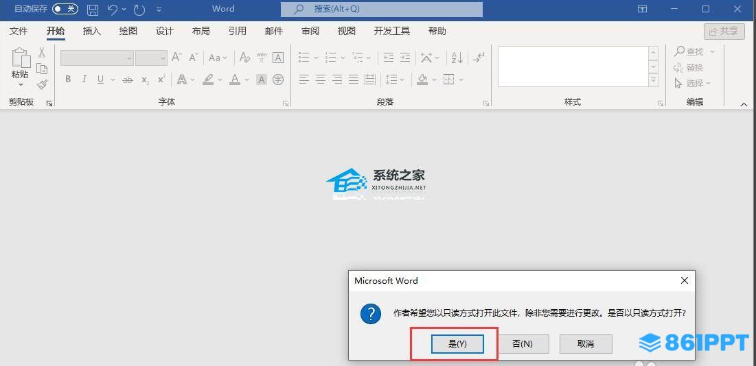
Task: Click the 否(N) button in dialog
Action: (522, 344)
